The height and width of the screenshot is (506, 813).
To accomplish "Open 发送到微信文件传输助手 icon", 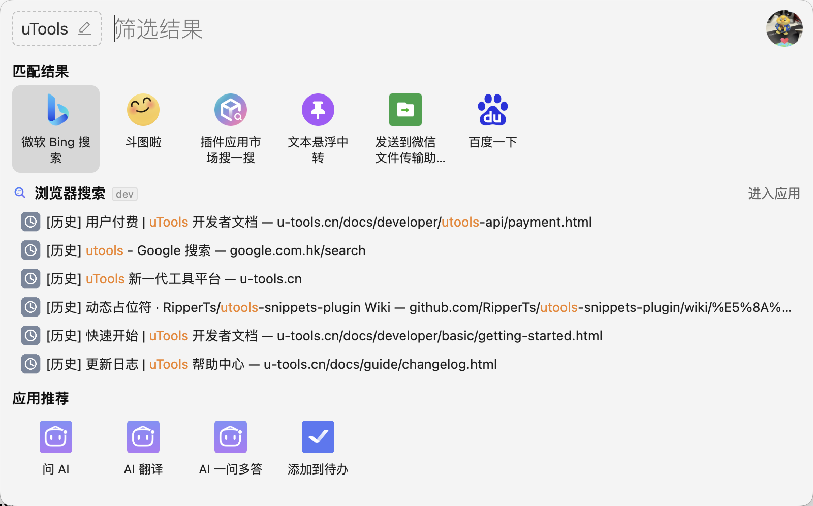I will tap(405, 110).
